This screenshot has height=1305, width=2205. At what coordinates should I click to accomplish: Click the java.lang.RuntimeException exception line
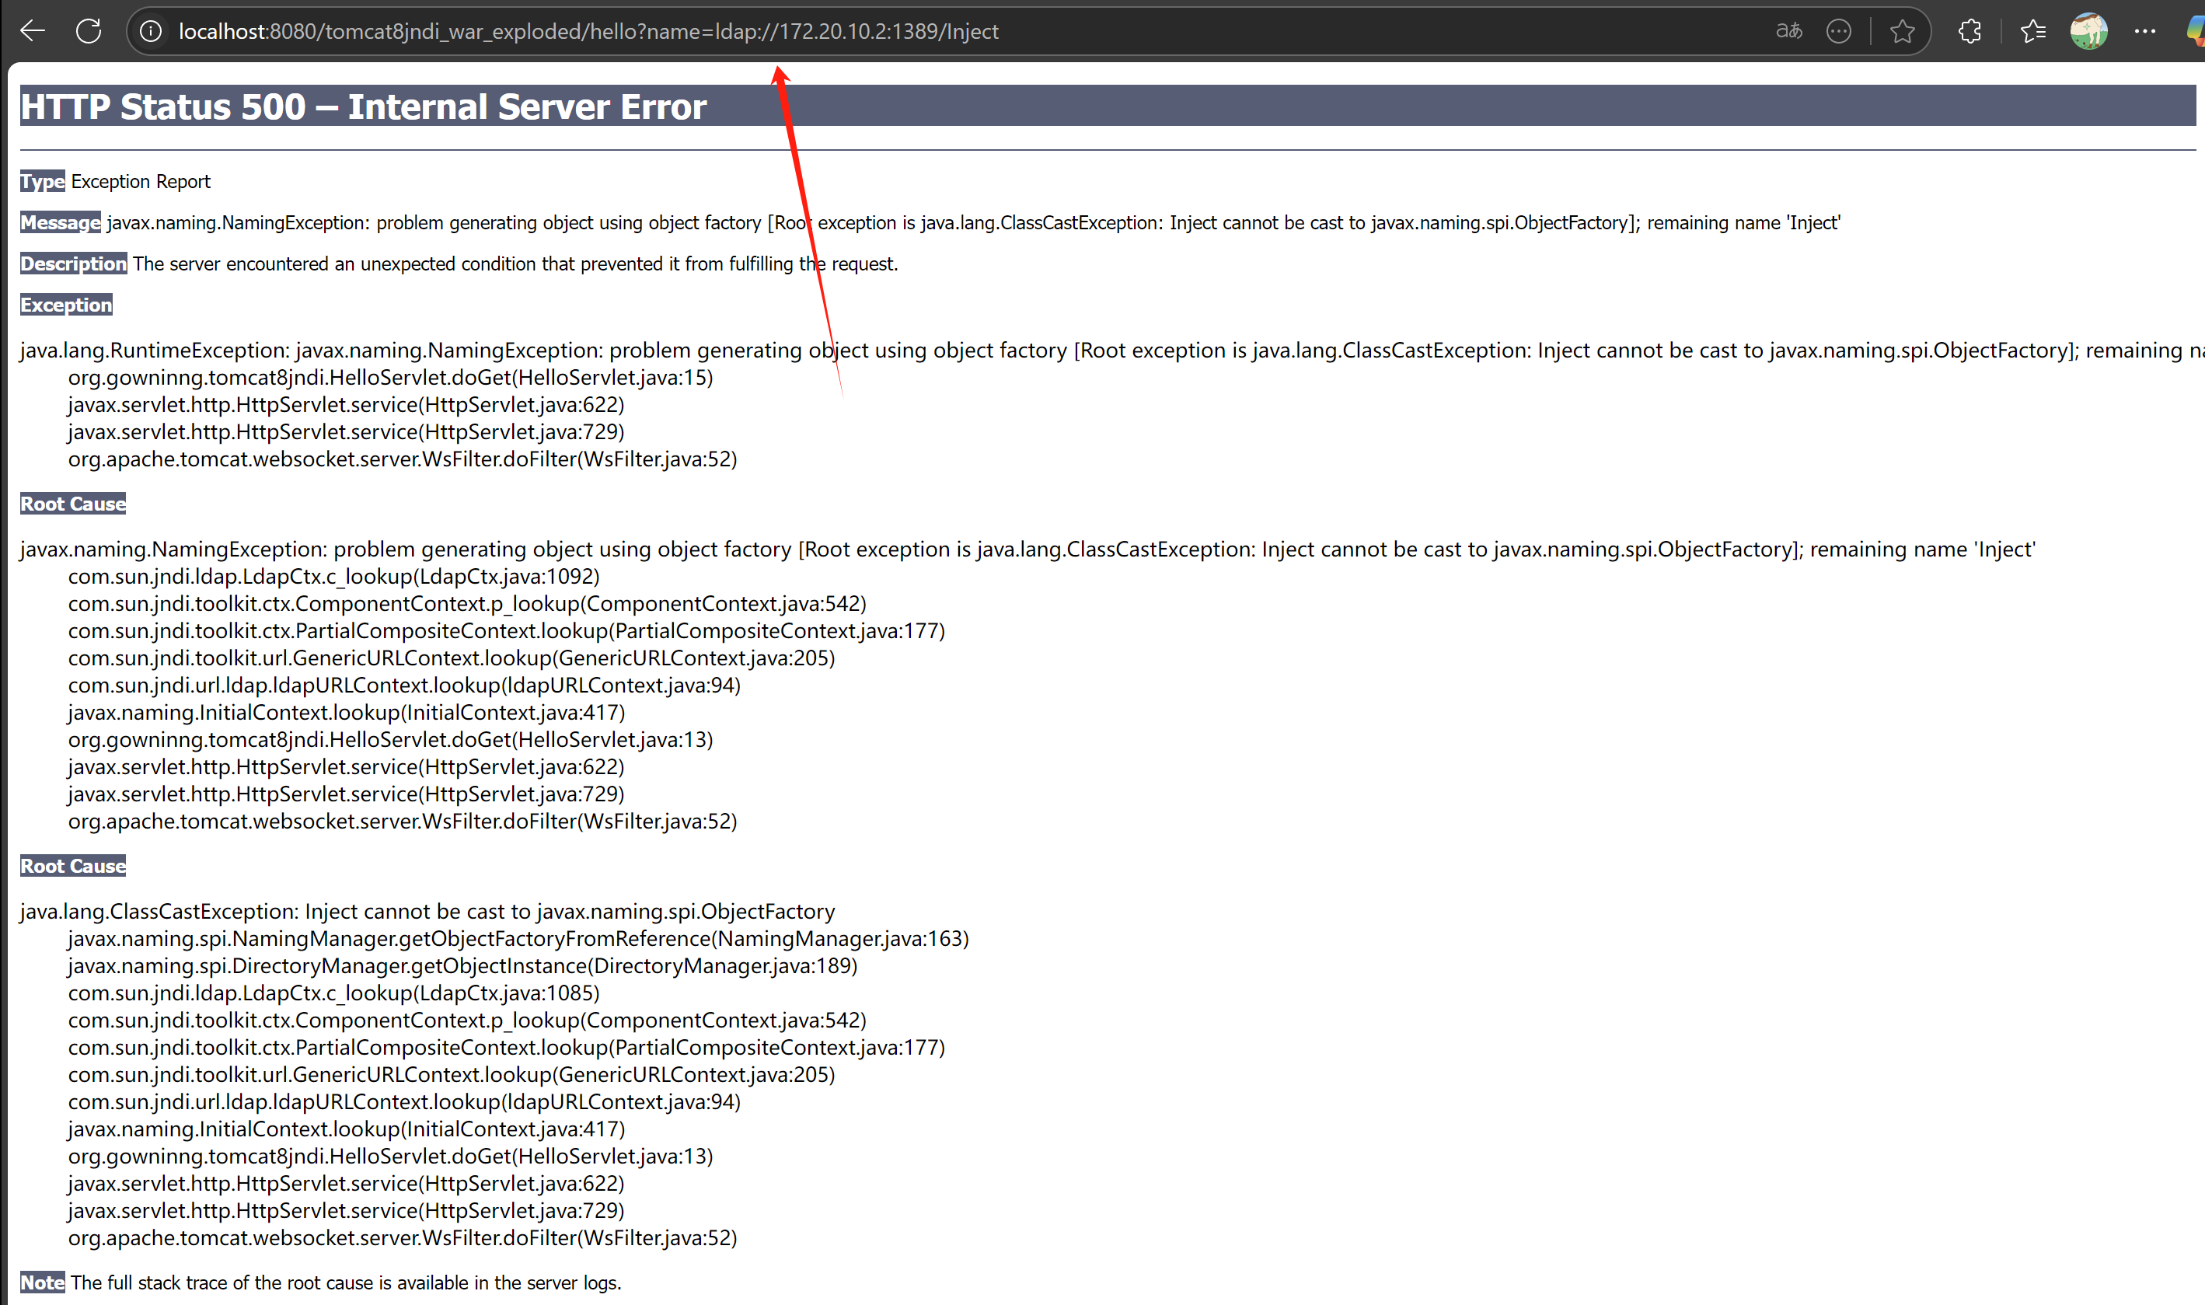pyautogui.click(x=1112, y=350)
